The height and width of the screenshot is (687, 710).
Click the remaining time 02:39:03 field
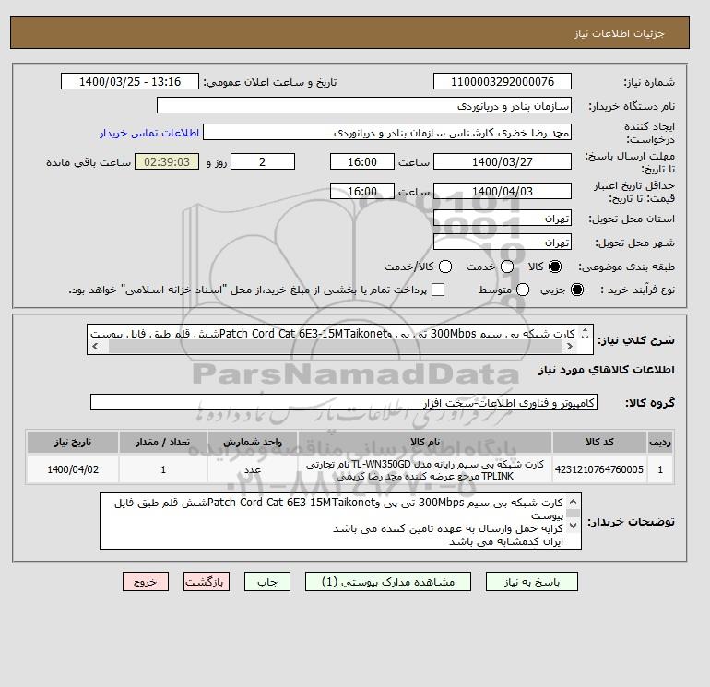pos(167,161)
